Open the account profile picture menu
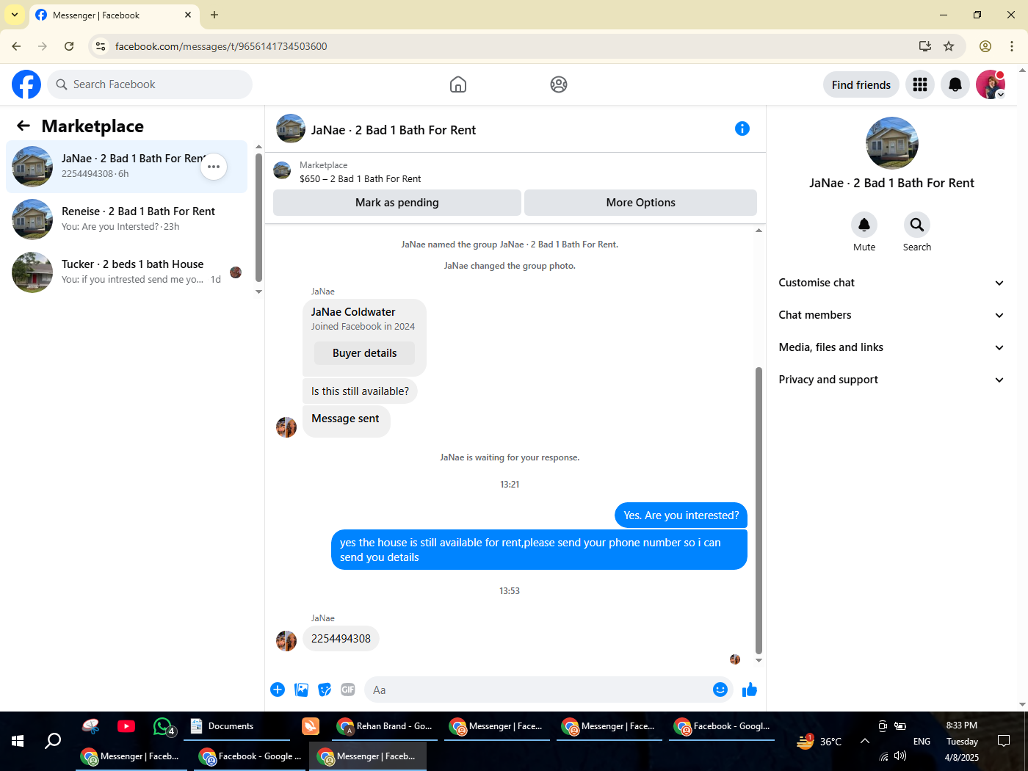The height and width of the screenshot is (771, 1028). [x=991, y=84]
